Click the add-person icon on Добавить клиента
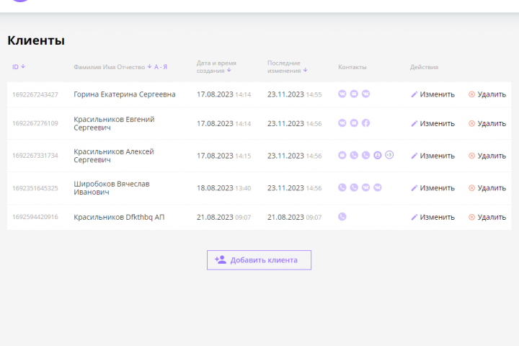This screenshot has width=519, height=346. (221, 260)
